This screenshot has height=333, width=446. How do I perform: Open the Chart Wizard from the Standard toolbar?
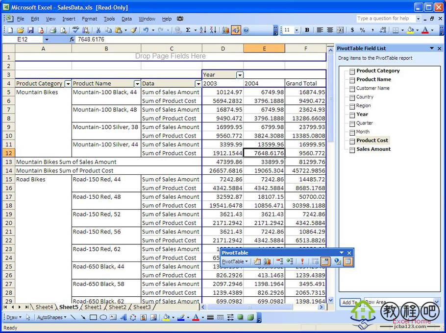225,30
